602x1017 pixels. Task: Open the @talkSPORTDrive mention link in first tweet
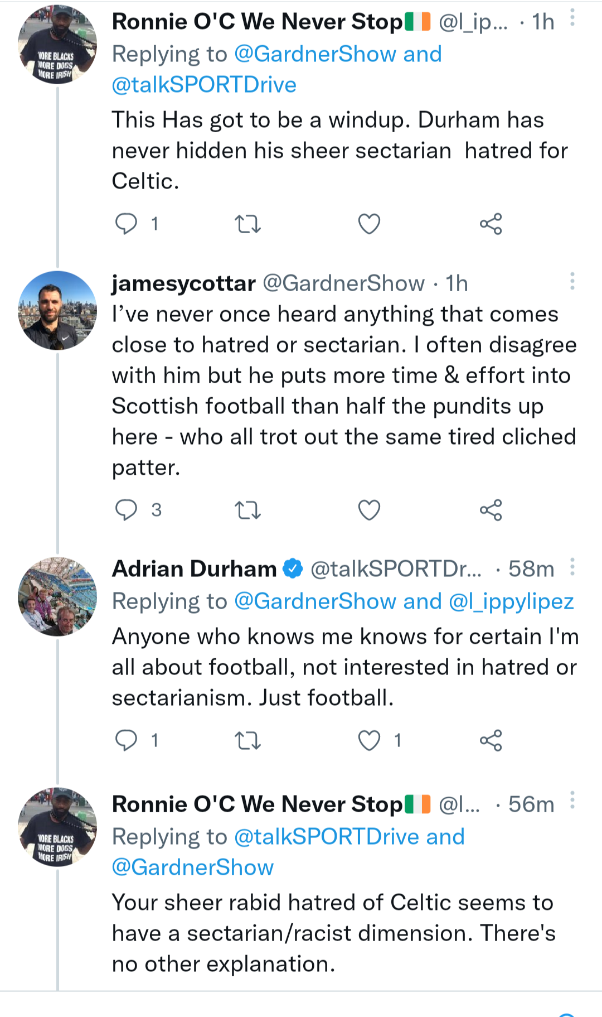coord(204,85)
